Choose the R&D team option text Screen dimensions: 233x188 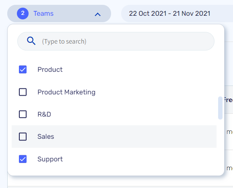[44, 115]
